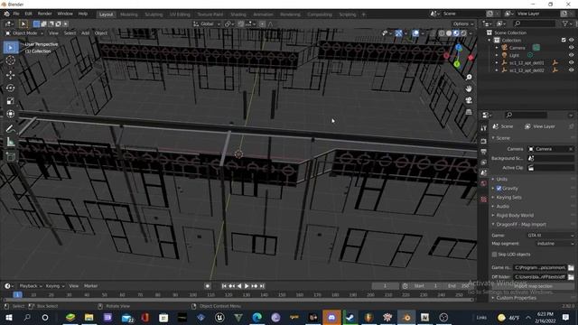Open the World properties tab
This screenshot has width=578, height=325.
(x=484, y=183)
